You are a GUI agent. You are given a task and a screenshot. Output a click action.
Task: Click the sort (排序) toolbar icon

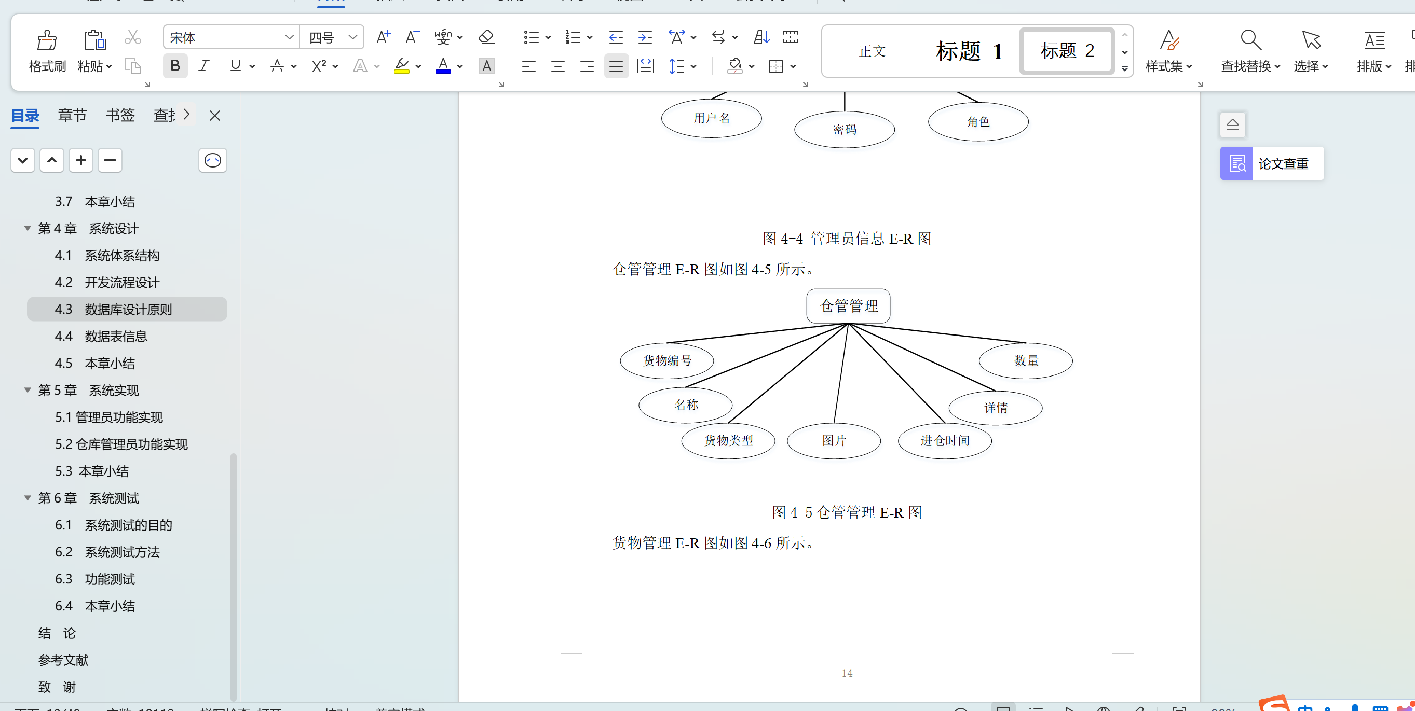[760, 37]
